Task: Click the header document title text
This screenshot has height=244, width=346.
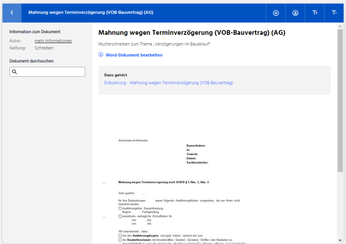Action: click(90, 13)
